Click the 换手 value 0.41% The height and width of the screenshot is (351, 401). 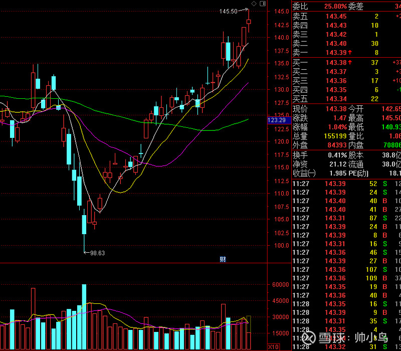(337, 155)
